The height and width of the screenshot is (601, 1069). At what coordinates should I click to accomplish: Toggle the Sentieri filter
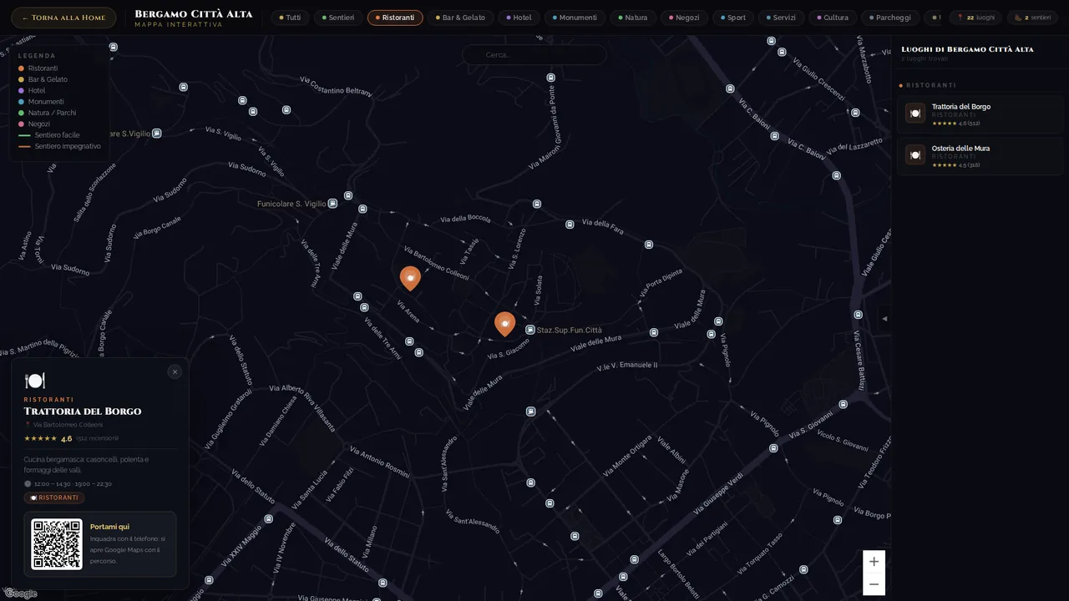338,18
